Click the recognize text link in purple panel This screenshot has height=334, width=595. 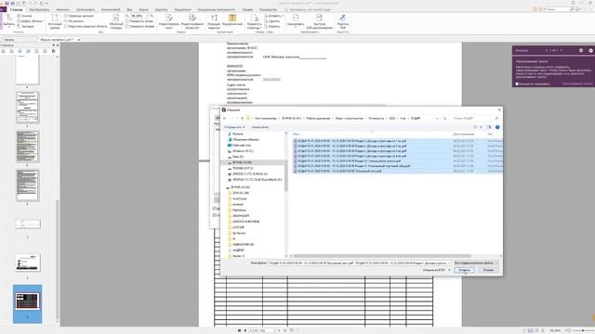click(576, 83)
